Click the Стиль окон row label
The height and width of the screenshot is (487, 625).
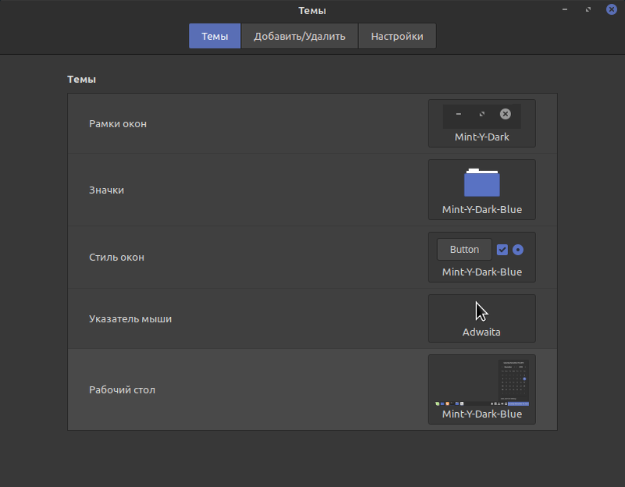click(x=116, y=258)
